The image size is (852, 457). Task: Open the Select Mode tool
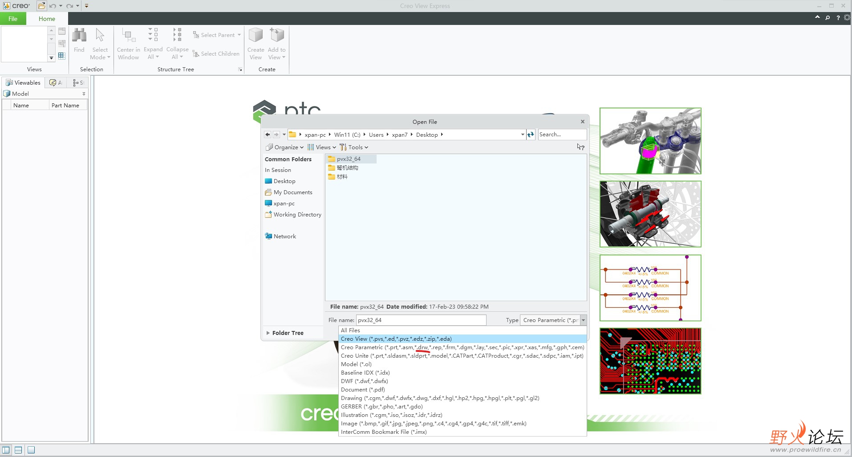[x=100, y=44]
